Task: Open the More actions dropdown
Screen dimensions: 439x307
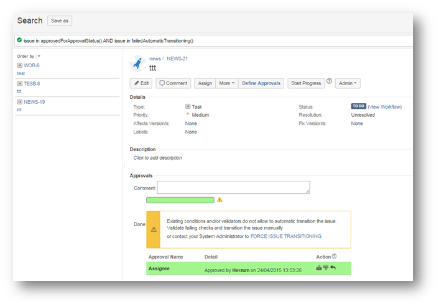Action: [226, 83]
